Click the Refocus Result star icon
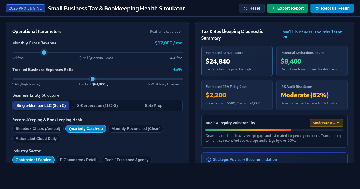Viewport: 360px width, 189px height. coord(317,8)
